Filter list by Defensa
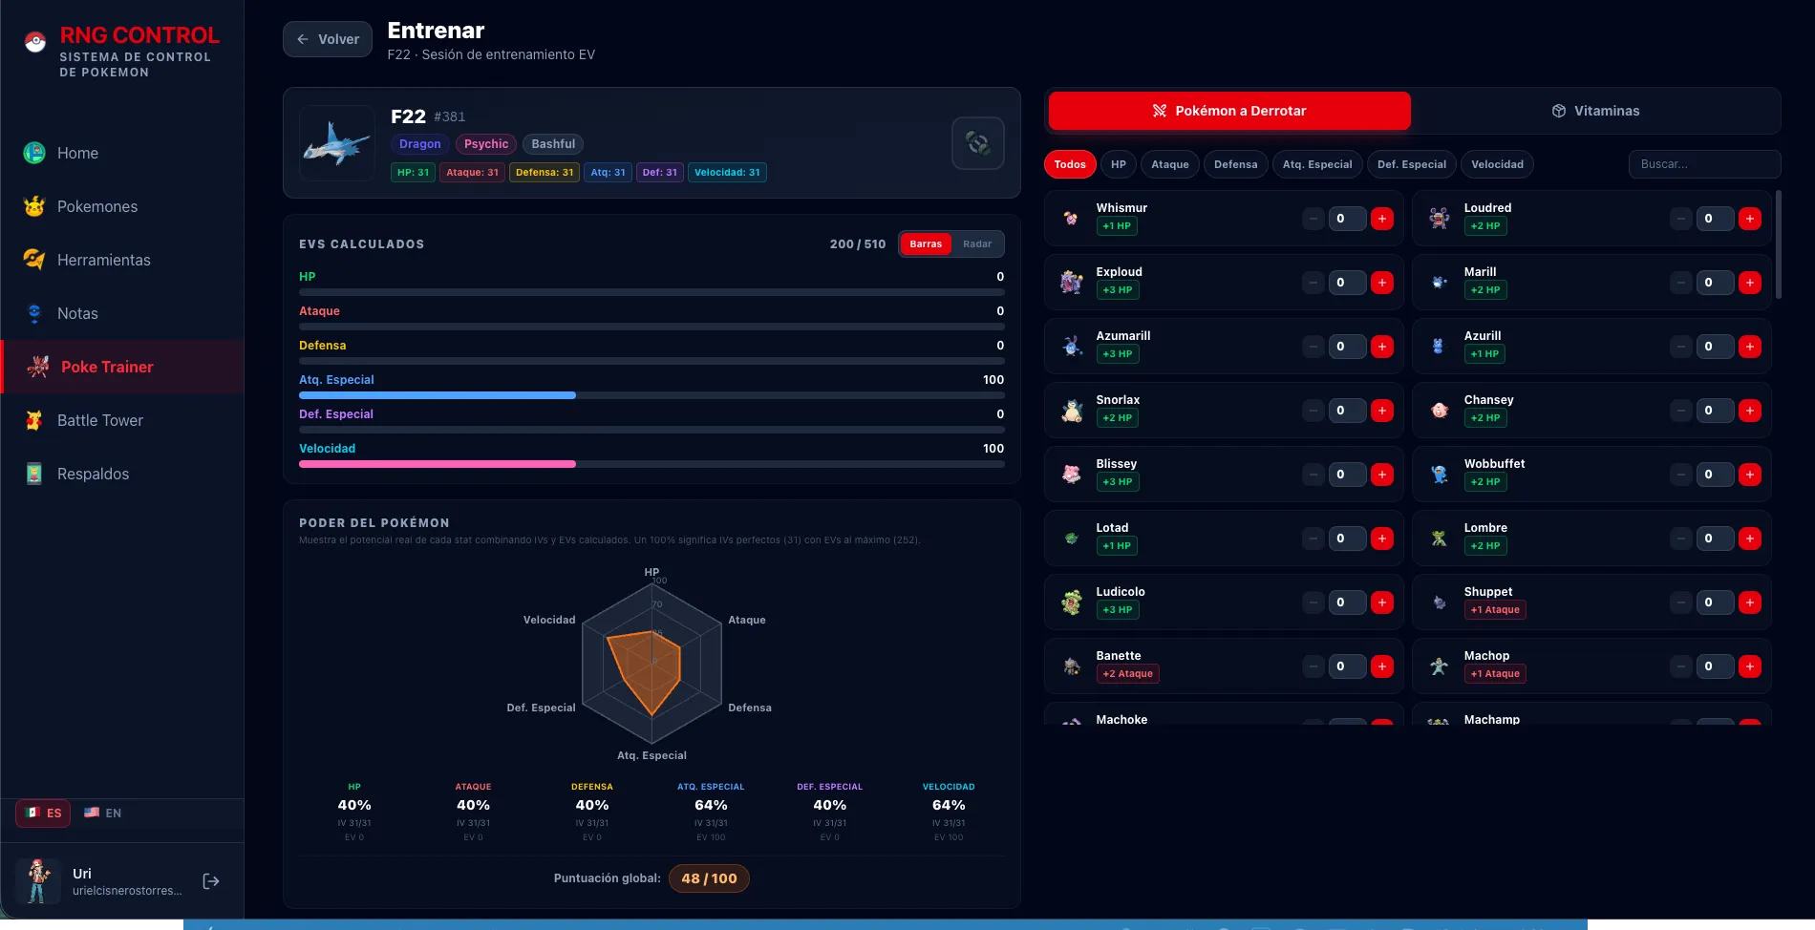1815x930 pixels. click(1236, 164)
